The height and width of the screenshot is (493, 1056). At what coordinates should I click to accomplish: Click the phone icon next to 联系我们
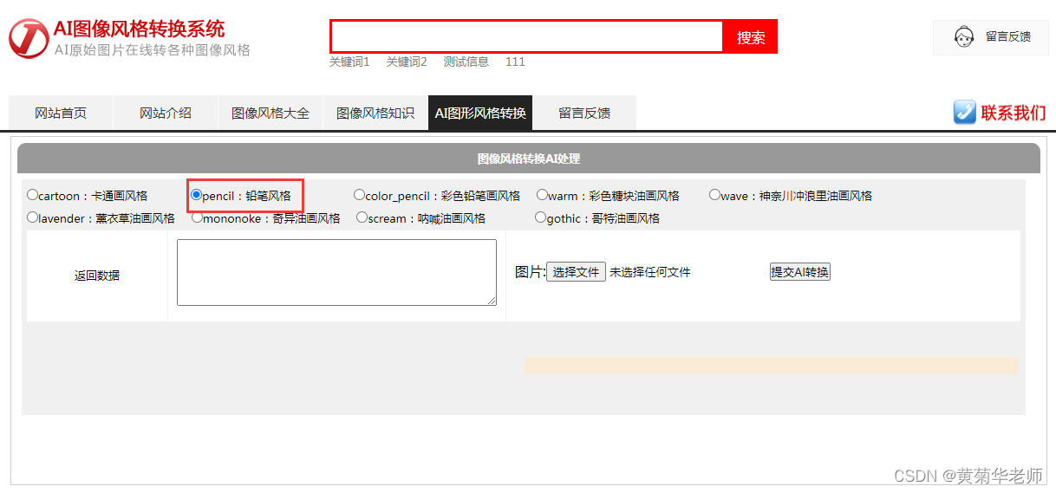[x=965, y=113]
